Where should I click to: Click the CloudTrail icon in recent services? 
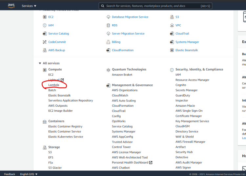click(172, 33)
